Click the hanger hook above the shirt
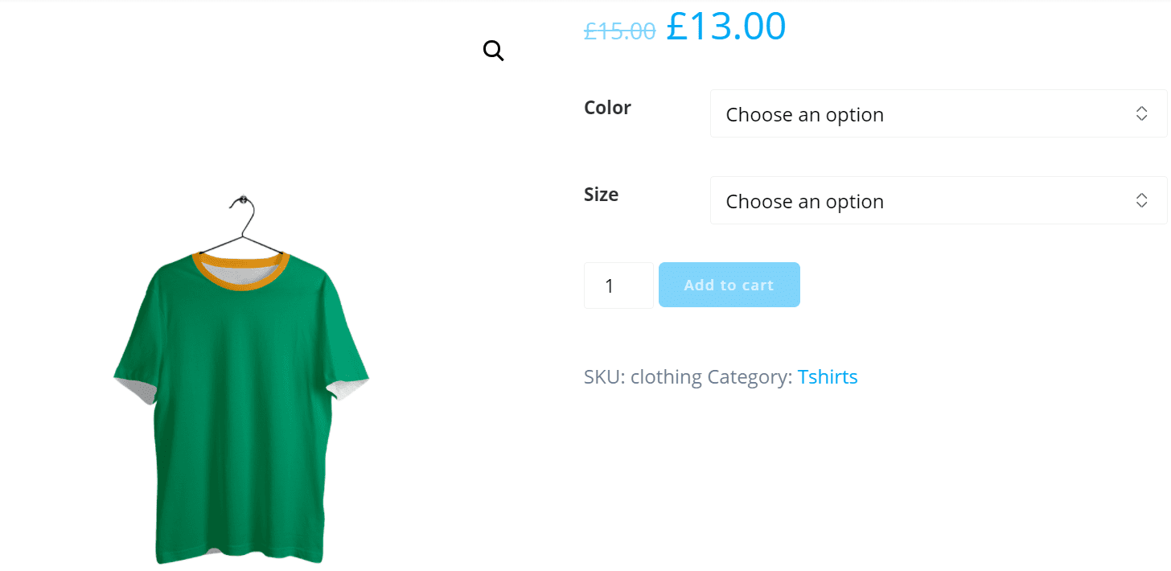The height and width of the screenshot is (571, 1171). 242,216
